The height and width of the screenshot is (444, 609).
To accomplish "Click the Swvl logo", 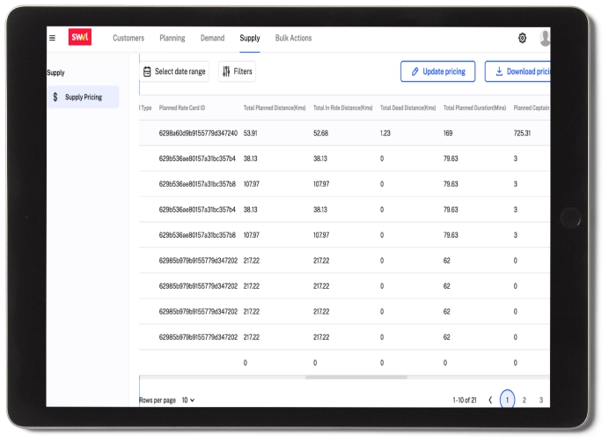I will (x=80, y=38).
